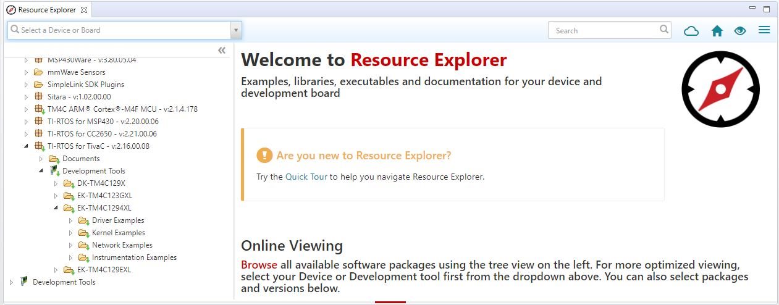Click the TM4C ARM Cortex-M4F package icon

39,109
